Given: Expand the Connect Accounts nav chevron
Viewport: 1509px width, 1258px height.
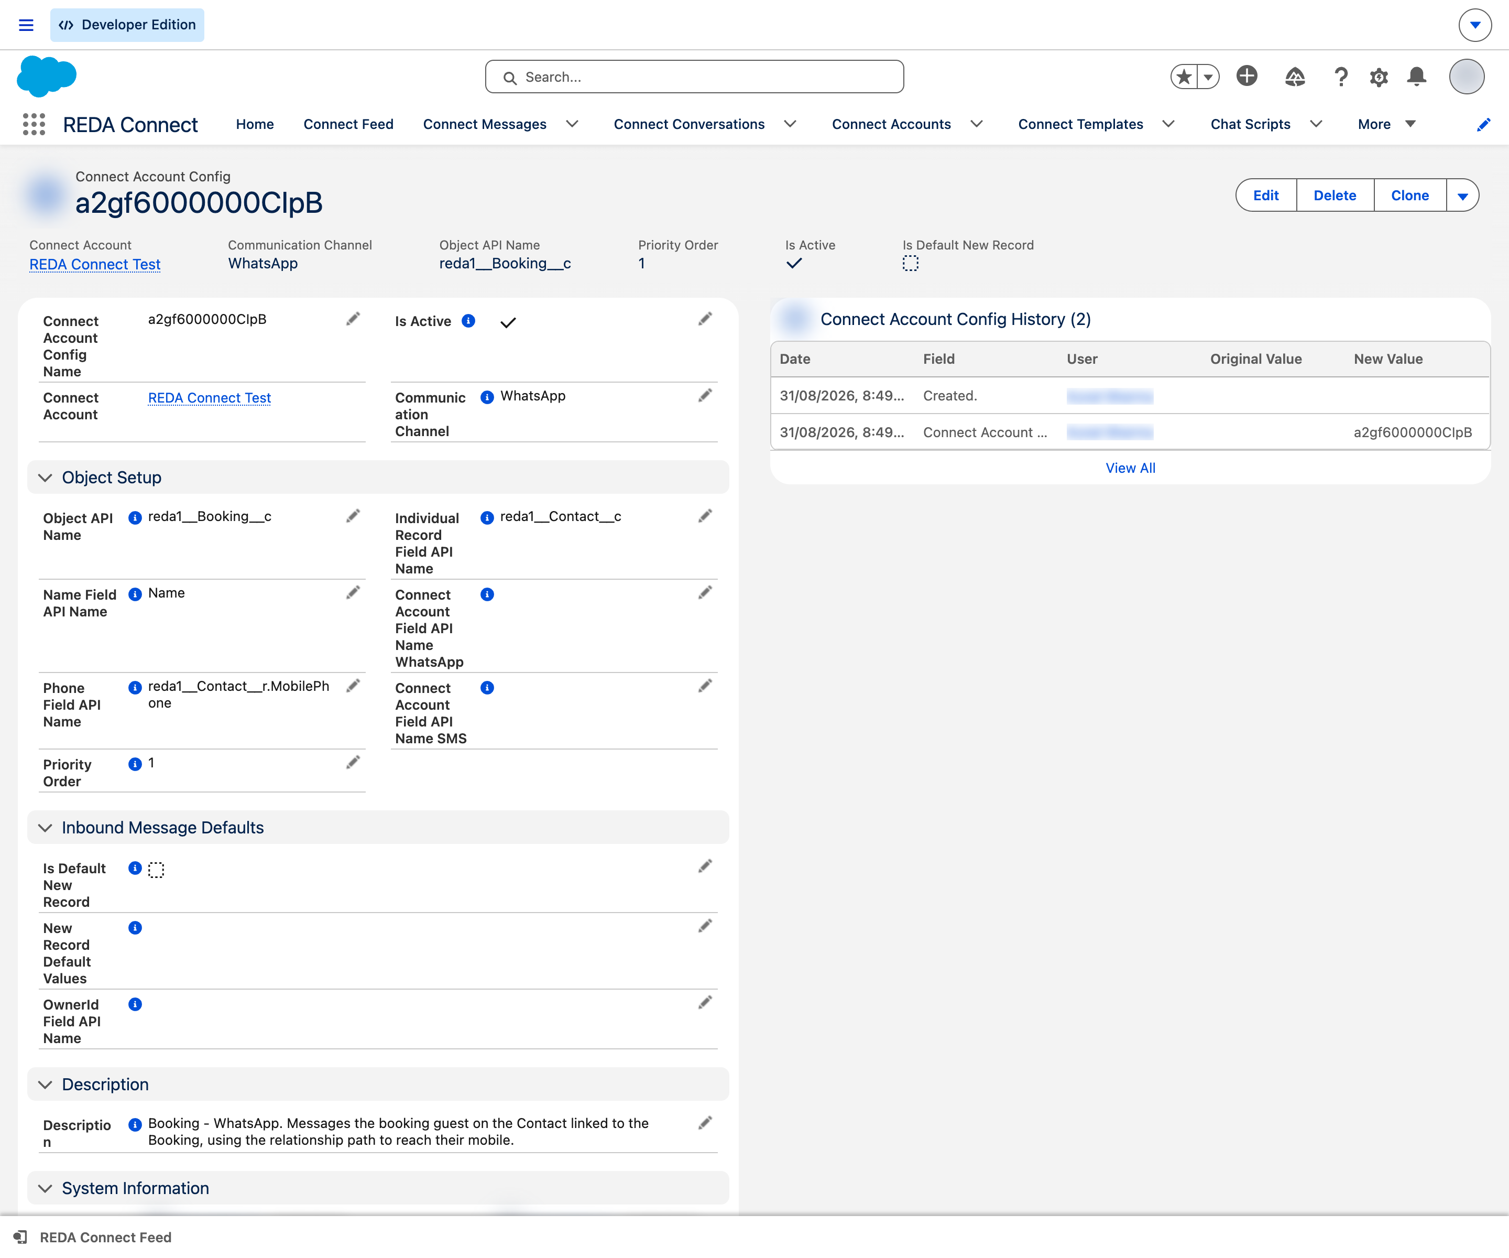Looking at the screenshot, I should (x=977, y=124).
